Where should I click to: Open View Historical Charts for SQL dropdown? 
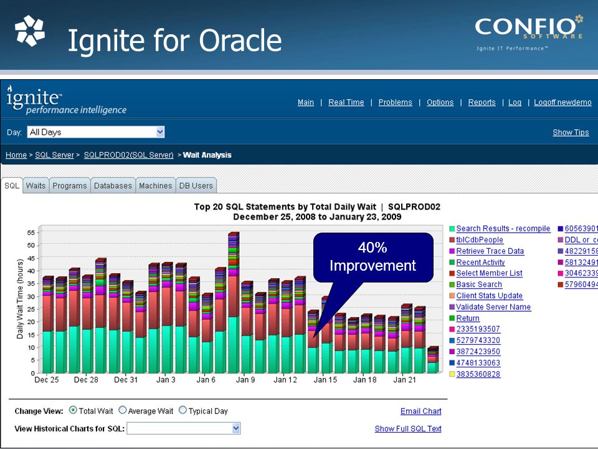tap(183, 428)
